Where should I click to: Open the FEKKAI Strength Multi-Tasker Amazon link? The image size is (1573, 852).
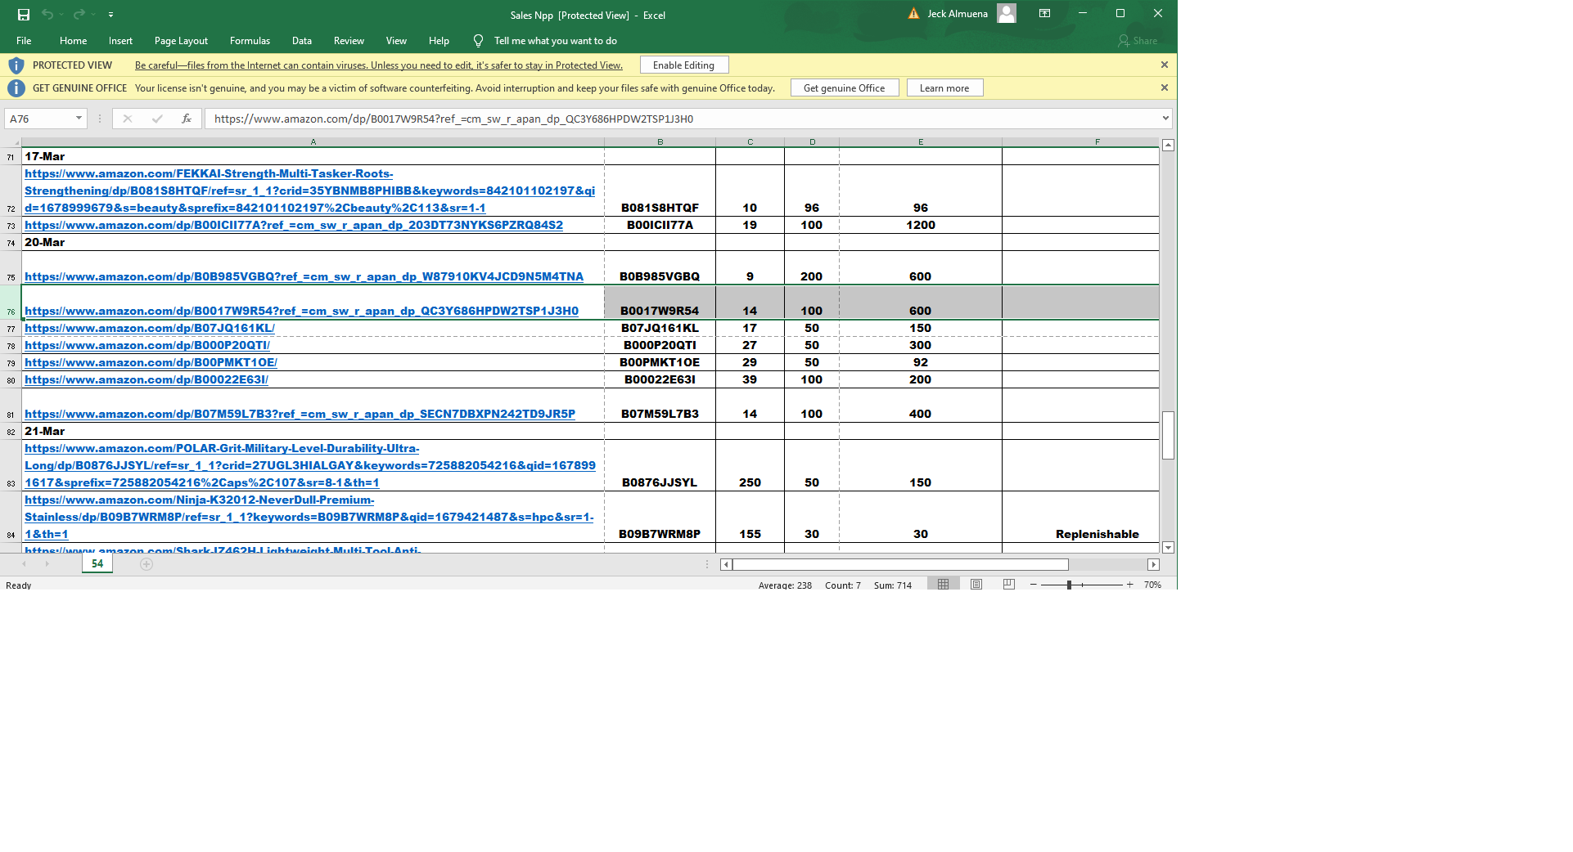coord(309,191)
